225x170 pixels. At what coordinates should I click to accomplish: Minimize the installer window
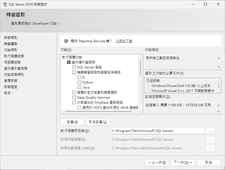(193, 4)
